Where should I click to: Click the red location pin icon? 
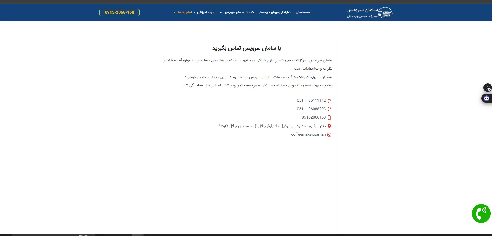pos(329,126)
